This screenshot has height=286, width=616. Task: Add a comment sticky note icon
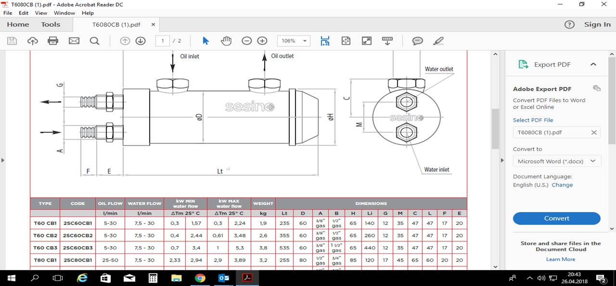[x=418, y=41]
